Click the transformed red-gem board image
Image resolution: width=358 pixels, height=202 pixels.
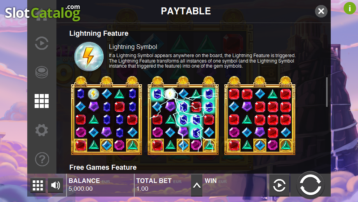[260, 116]
